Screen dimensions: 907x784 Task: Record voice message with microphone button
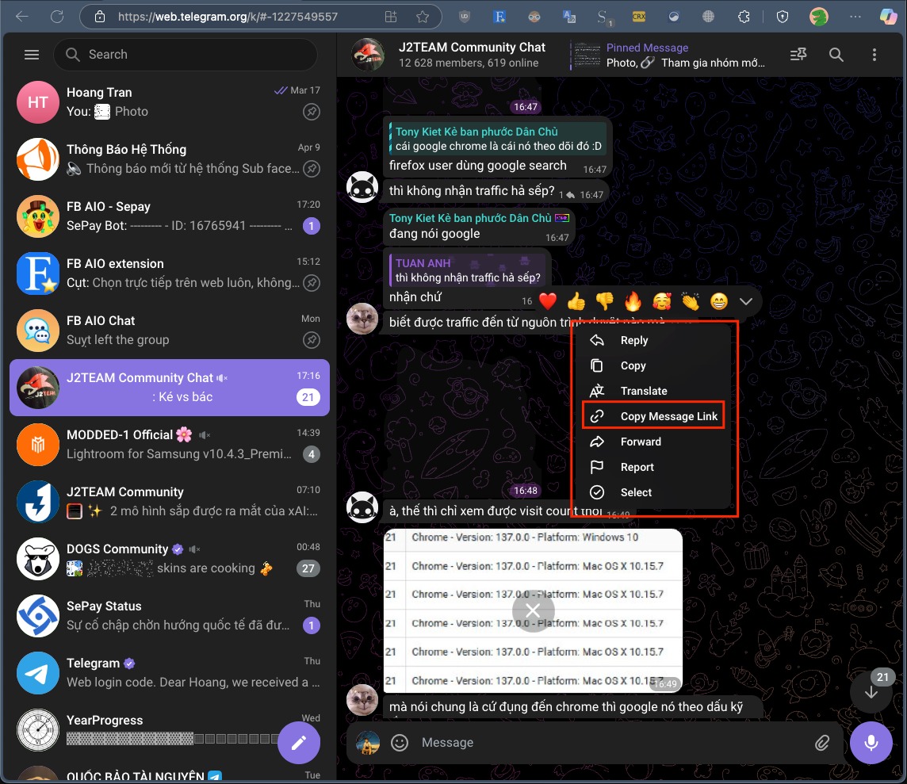(x=871, y=742)
